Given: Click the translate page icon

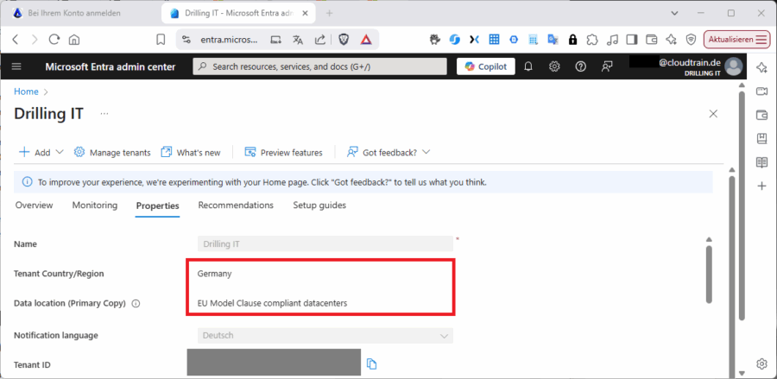Looking at the screenshot, I should (297, 40).
